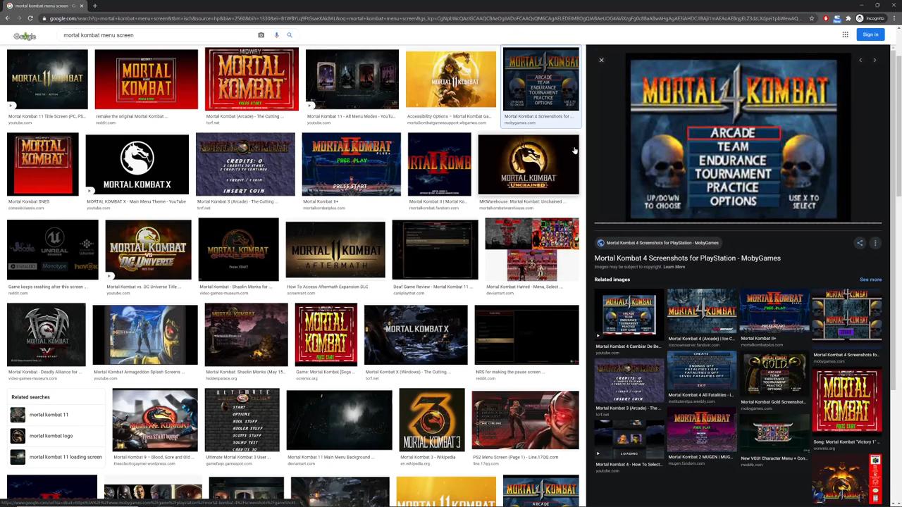Open Game keeps crashing after this screen thumbnail
902x507 pixels.
point(53,249)
